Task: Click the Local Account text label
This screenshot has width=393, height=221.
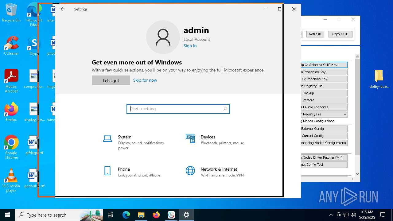Action: coord(197,39)
